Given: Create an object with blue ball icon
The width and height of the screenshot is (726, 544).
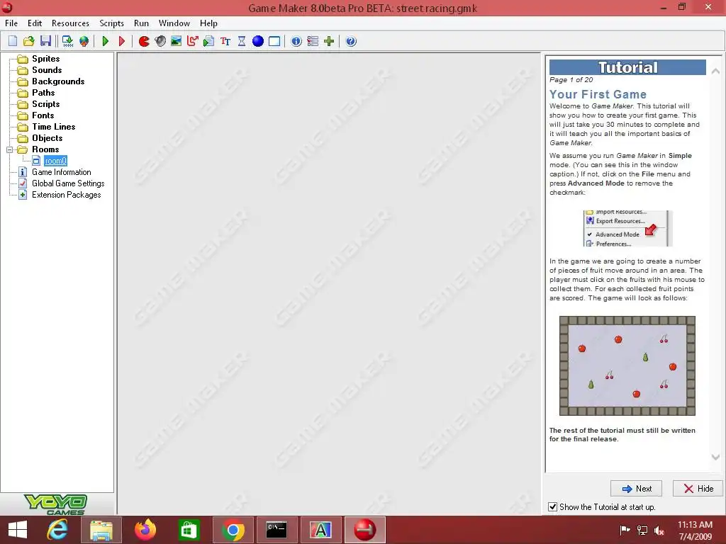Looking at the screenshot, I should (x=258, y=41).
